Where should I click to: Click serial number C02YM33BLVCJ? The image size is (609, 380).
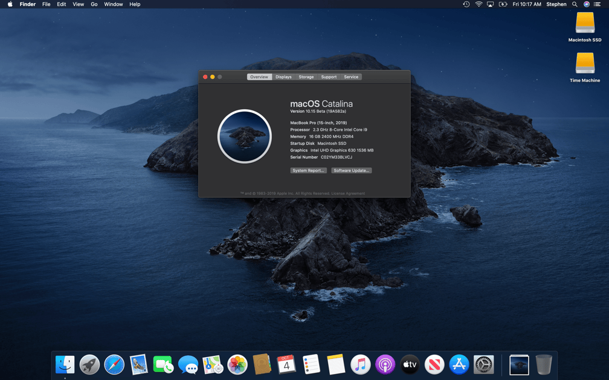(337, 157)
